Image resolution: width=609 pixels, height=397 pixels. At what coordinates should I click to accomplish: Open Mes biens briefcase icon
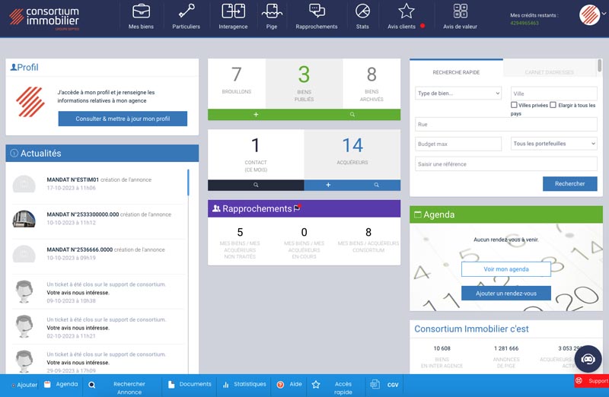tap(141, 11)
